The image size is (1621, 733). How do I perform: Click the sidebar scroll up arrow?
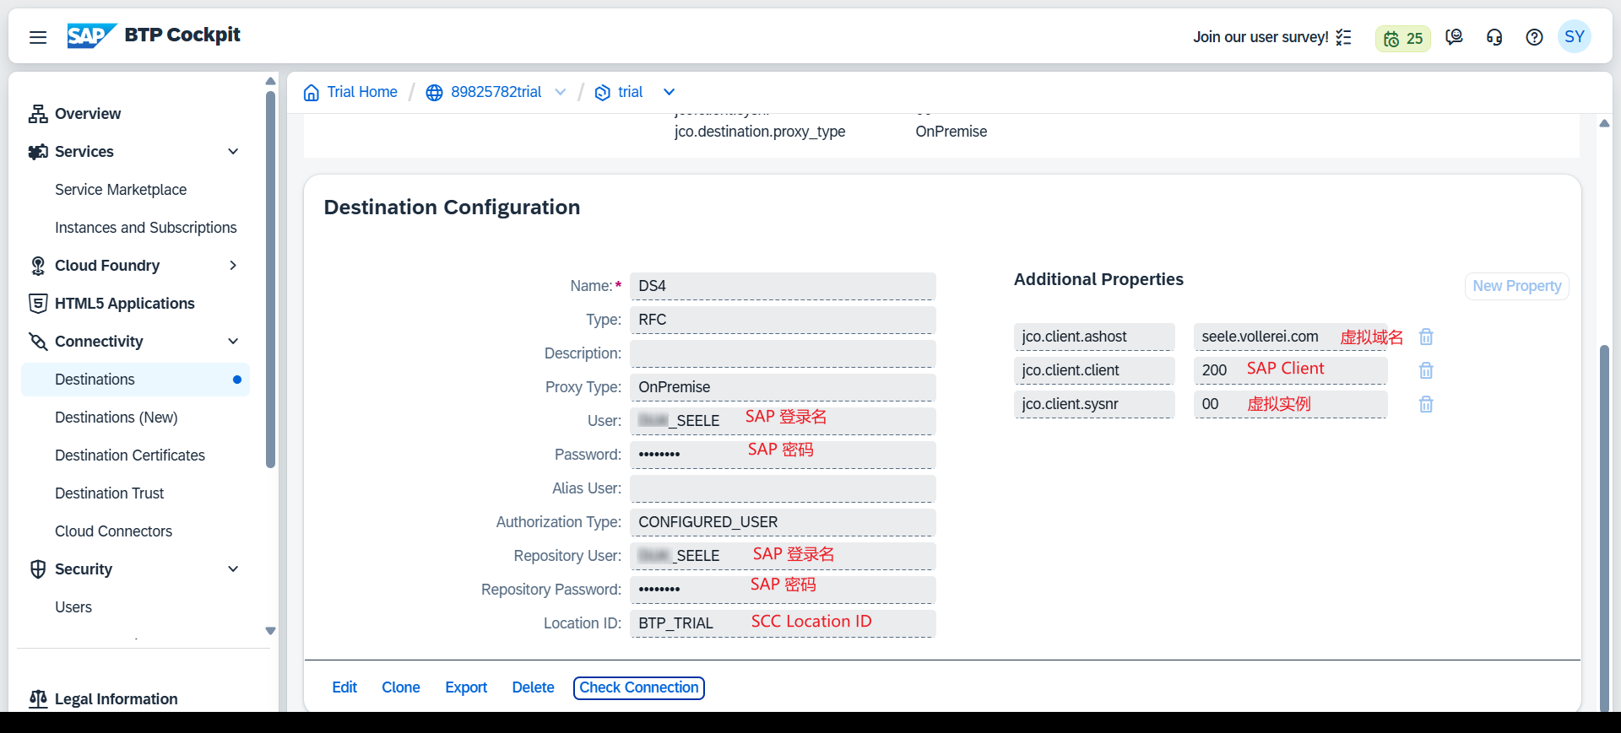click(x=270, y=81)
